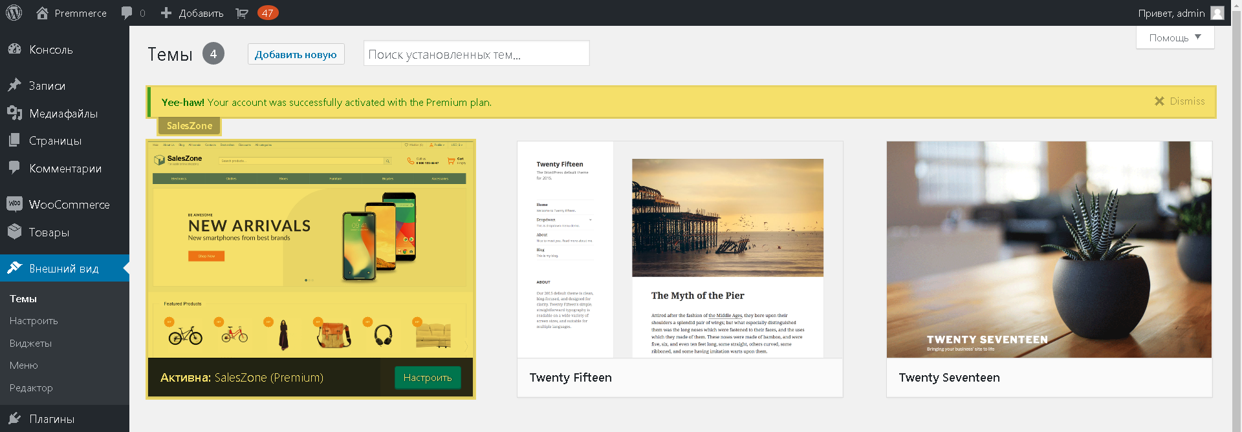1242x432 pixels.
Task: Focus the installed themes search field
Action: coord(477,54)
